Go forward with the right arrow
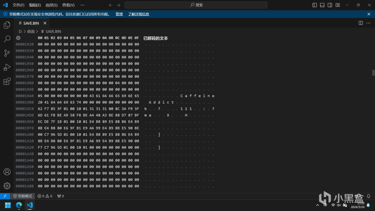Viewport: 375px width, 211px height. (118, 5)
